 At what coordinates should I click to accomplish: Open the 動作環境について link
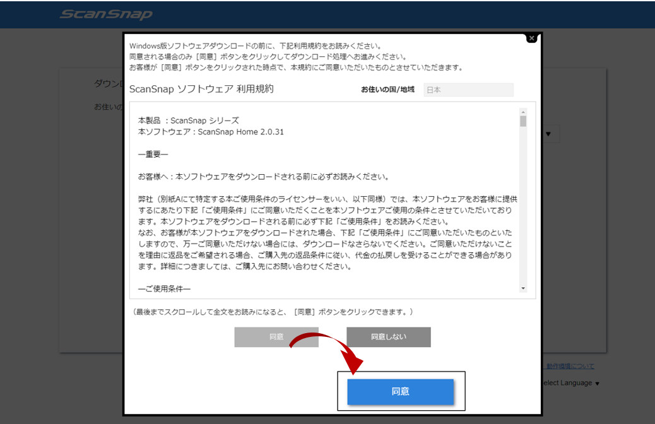pos(570,367)
